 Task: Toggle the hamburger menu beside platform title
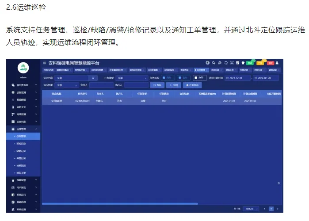(45, 63)
